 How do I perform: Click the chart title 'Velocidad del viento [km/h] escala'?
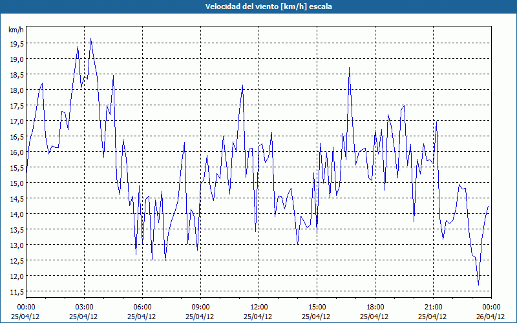[x=268, y=6]
